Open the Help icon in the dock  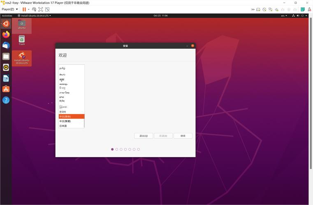point(6,100)
